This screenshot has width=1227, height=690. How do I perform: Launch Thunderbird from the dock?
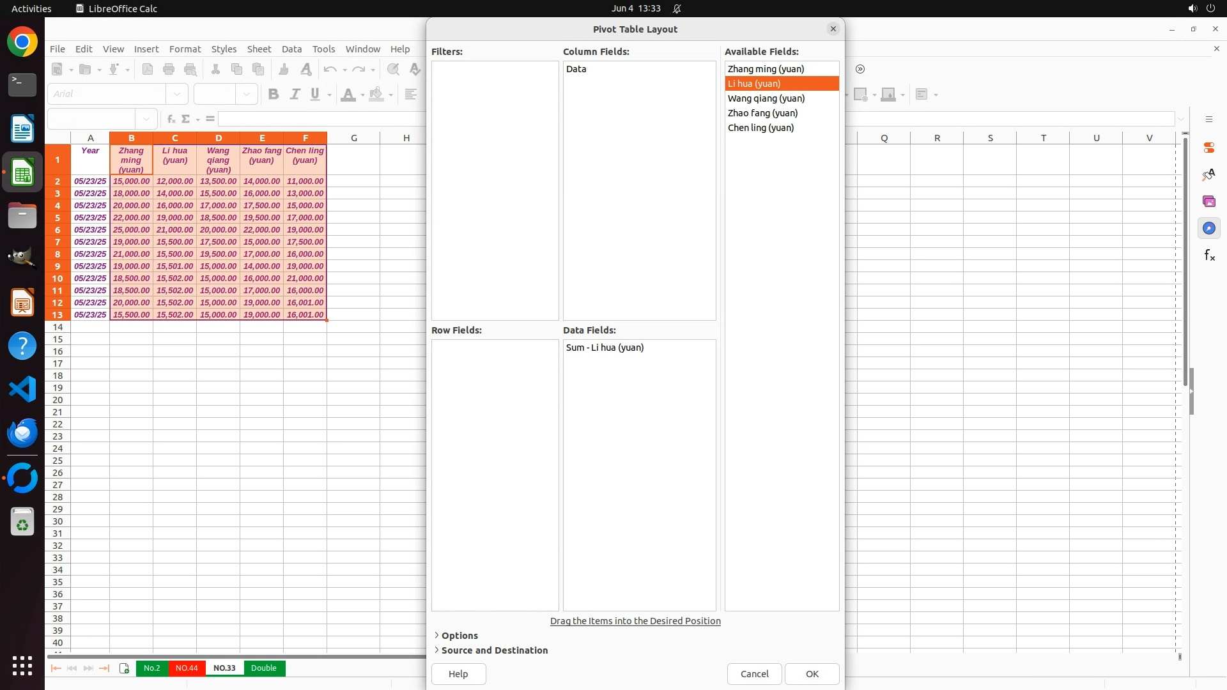tap(22, 433)
